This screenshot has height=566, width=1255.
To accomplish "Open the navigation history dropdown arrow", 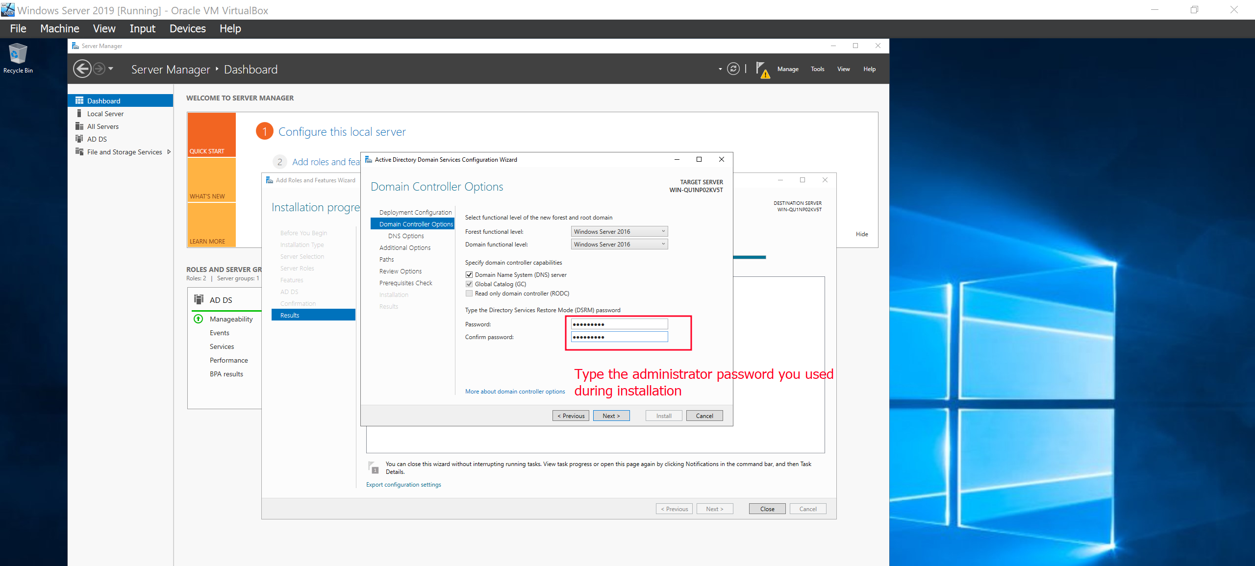I will tap(111, 69).
